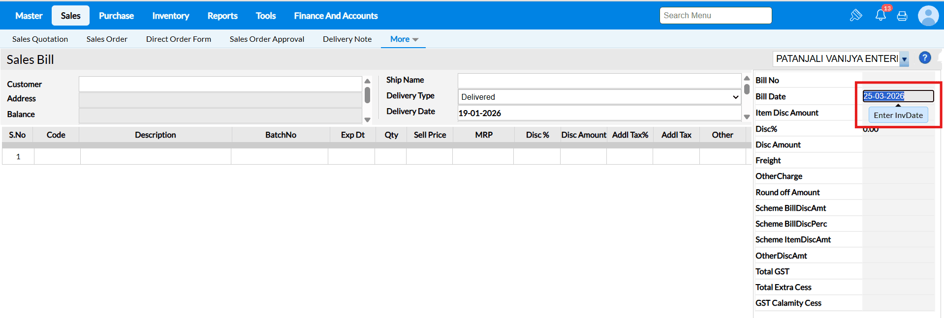Open the Sales Order Approval page
944x318 pixels.
[267, 39]
